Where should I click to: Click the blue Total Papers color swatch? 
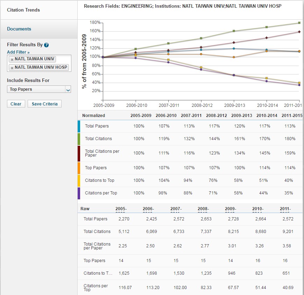pyautogui.click(x=79, y=126)
